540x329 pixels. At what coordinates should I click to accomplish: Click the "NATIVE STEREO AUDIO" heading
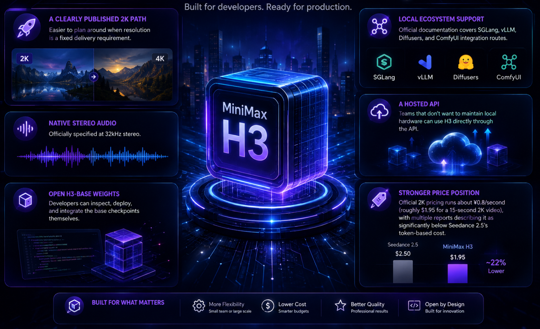(82, 123)
